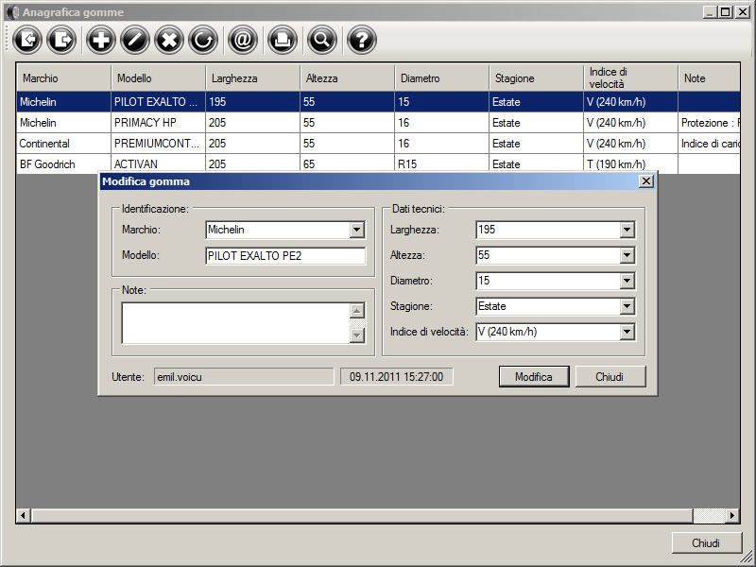Click the import arrow icon in toolbar
The image size is (756, 567).
pyautogui.click(x=27, y=40)
